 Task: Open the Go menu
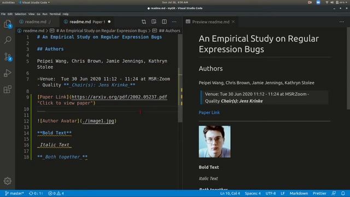click(x=38, y=14)
